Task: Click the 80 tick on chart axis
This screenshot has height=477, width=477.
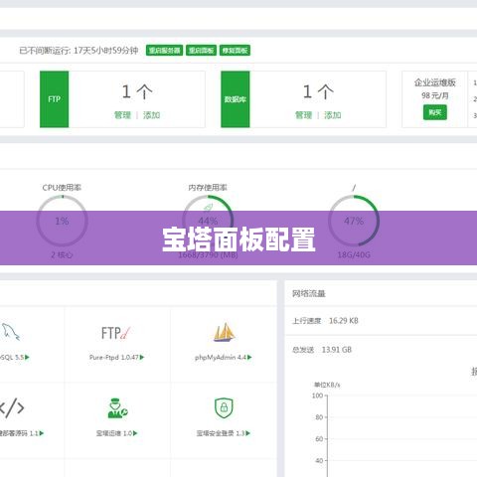Action: coord(319,417)
